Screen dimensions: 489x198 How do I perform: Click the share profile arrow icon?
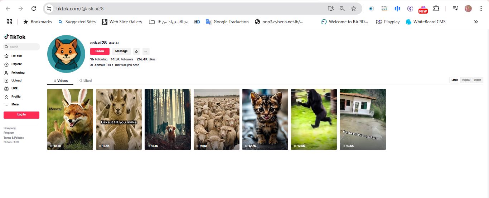pos(137,51)
